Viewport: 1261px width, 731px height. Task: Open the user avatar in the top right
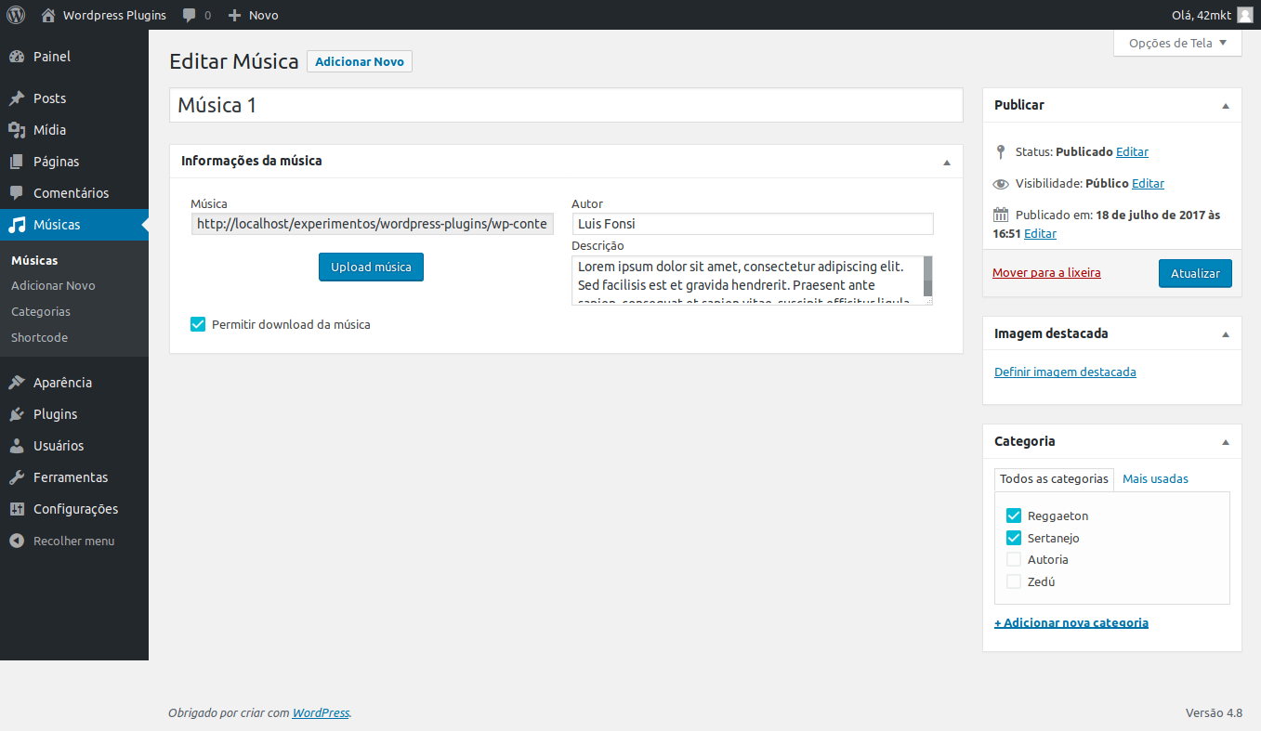tap(1244, 15)
